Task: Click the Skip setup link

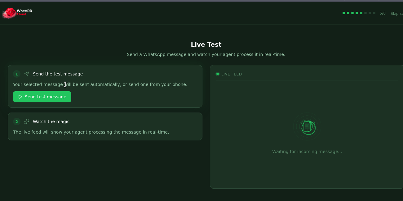Action: tap(397, 13)
